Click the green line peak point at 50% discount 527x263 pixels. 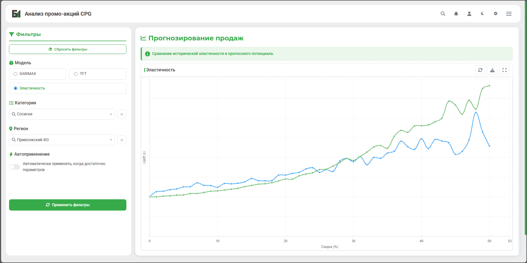[x=489, y=86]
